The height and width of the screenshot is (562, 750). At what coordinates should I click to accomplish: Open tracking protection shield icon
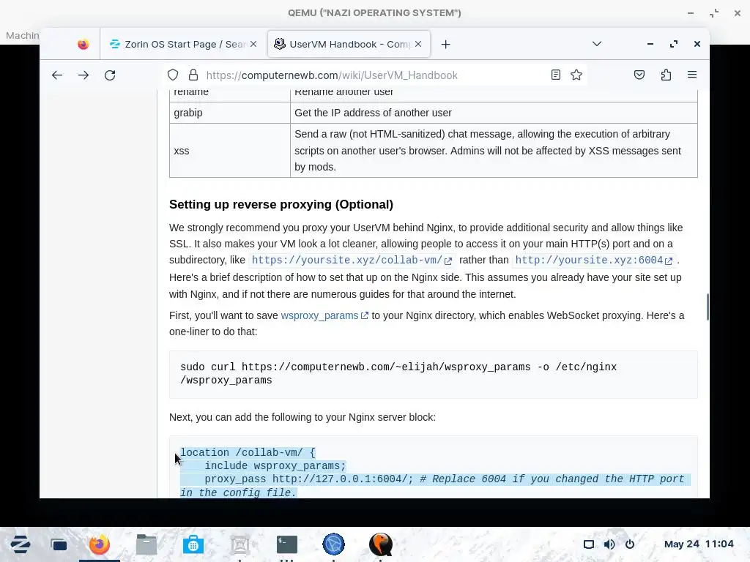[173, 75]
